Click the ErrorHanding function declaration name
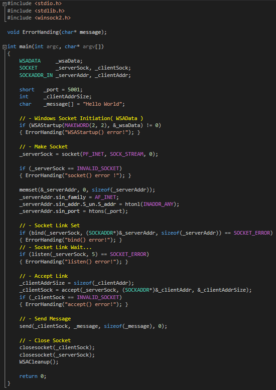The height and width of the screenshot is (390, 276). [41, 33]
